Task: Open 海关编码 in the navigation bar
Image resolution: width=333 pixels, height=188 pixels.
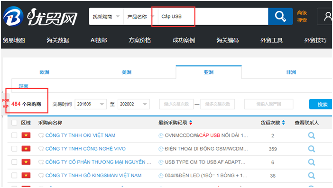Action: [227, 40]
